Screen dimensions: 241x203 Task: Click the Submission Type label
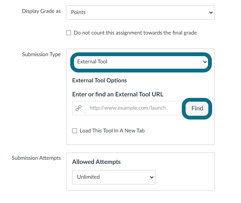pos(41,54)
